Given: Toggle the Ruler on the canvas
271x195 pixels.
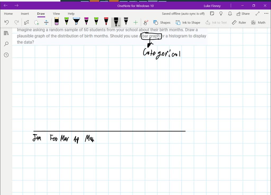Looking at the screenshot, I should (x=239, y=23).
